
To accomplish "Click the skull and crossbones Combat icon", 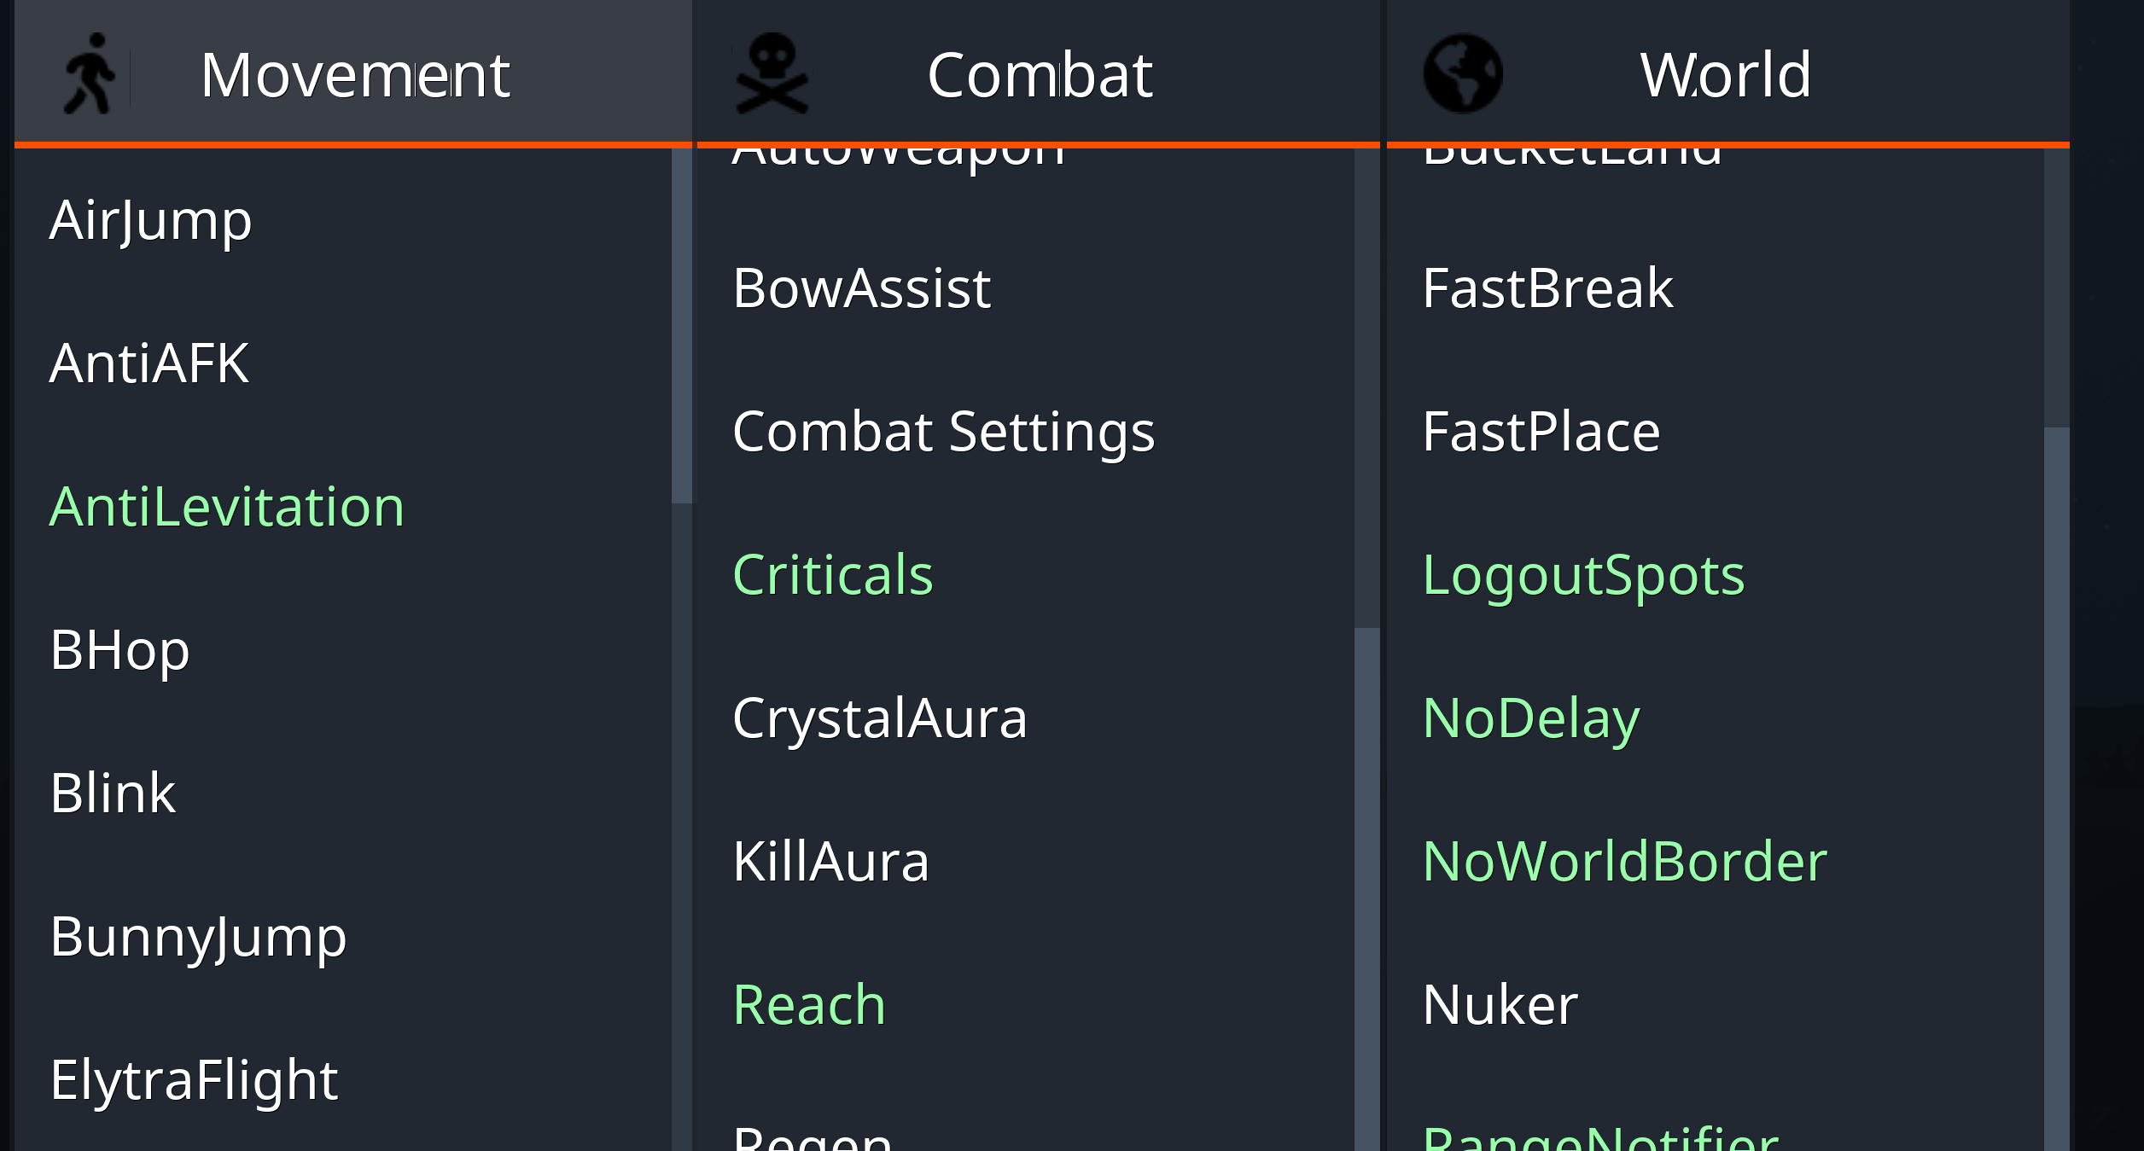I will point(772,73).
